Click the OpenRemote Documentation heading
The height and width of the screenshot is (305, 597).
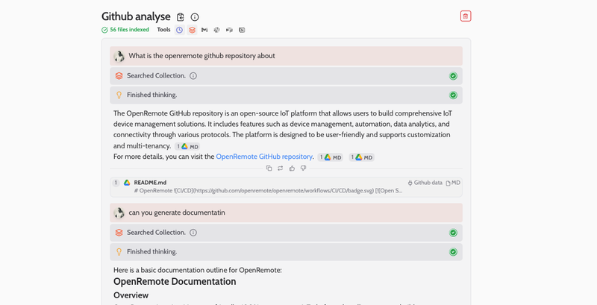tap(175, 281)
